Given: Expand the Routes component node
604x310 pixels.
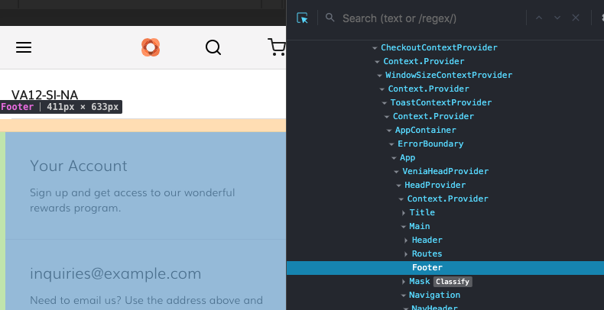Looking at the screenshot, I should (x=406, y=254).
